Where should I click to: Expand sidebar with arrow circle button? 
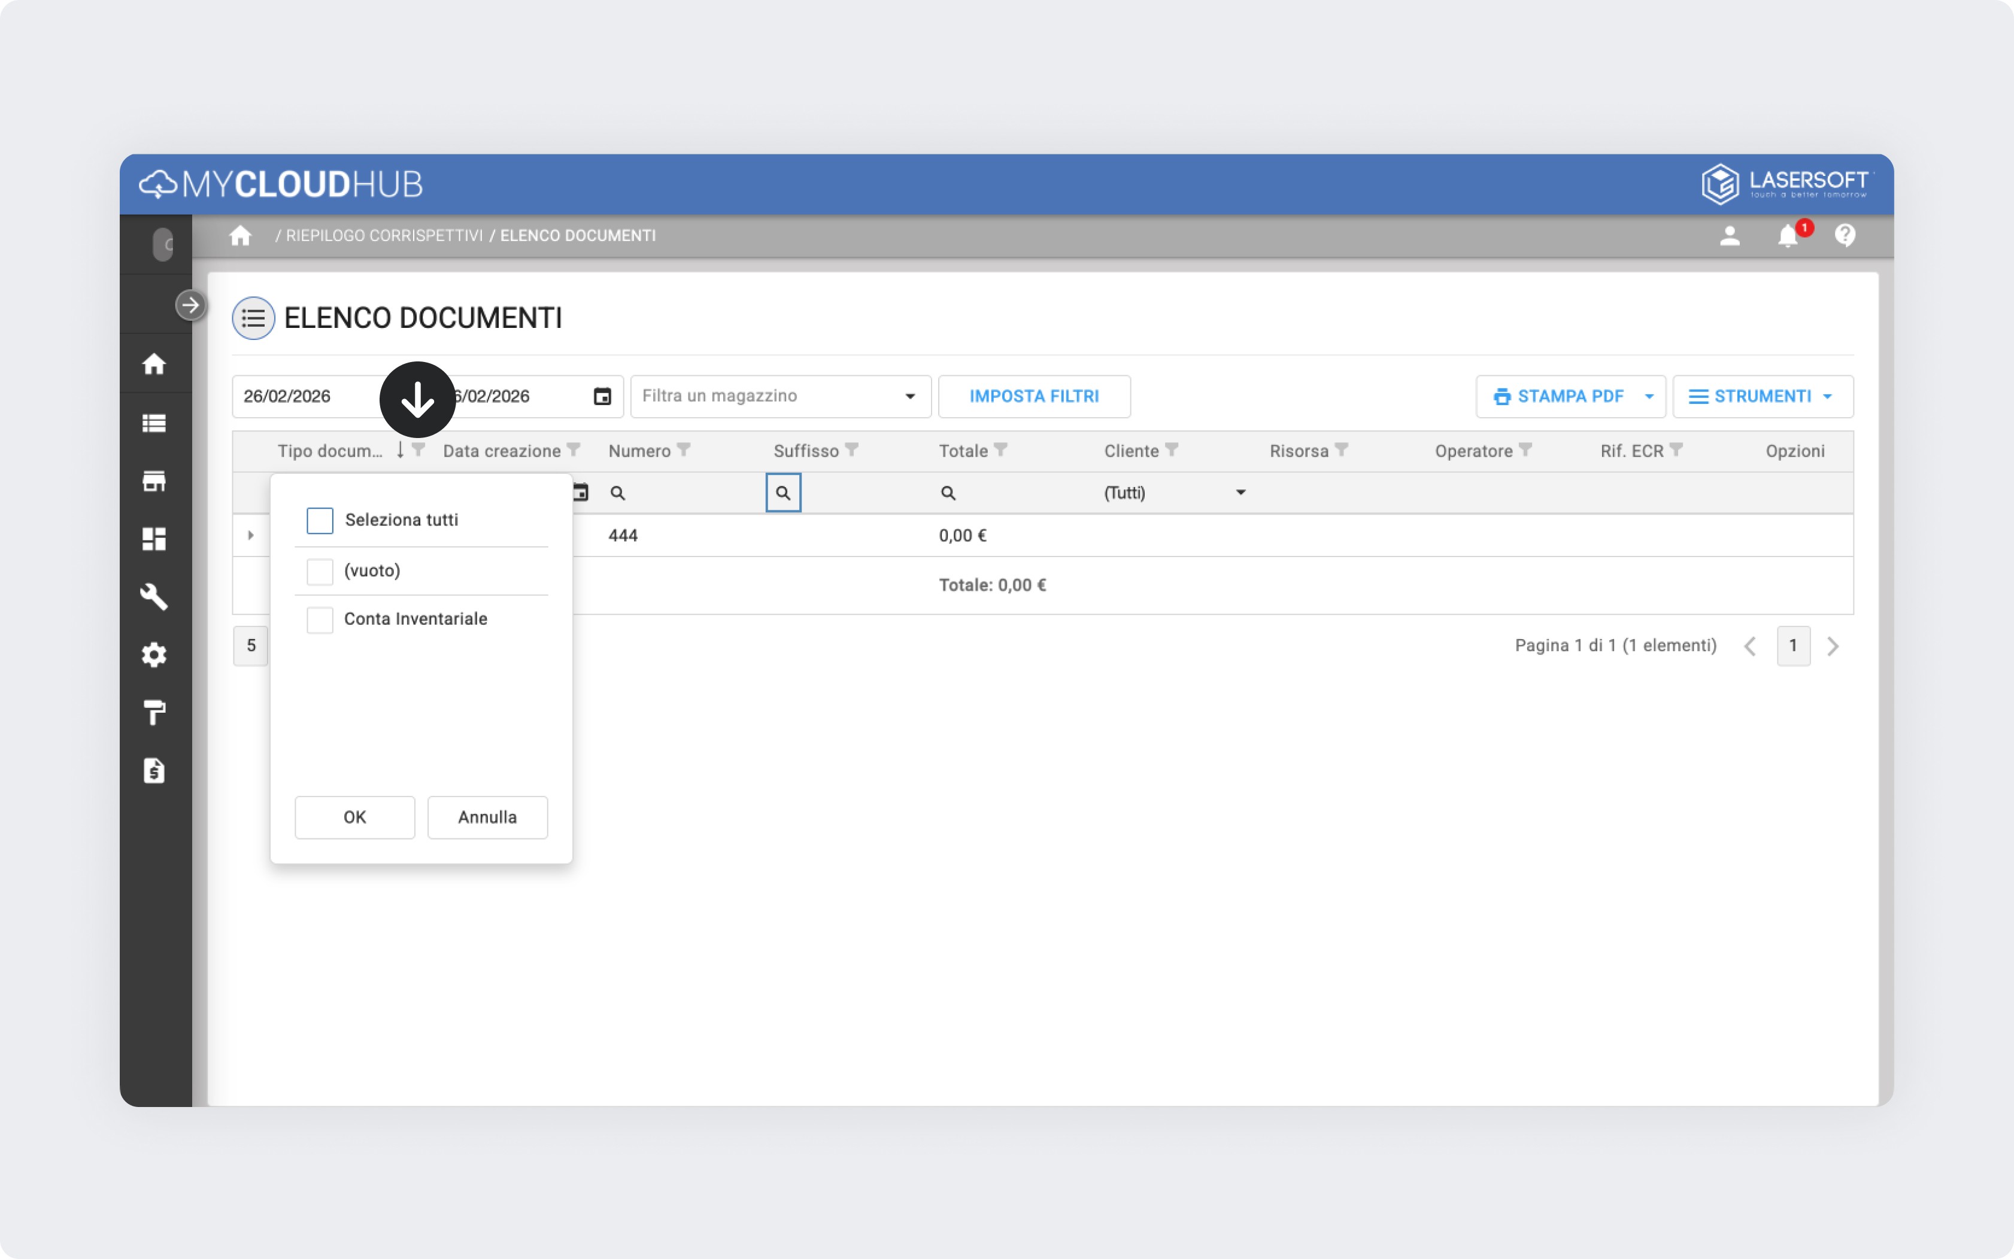point(191,306)
